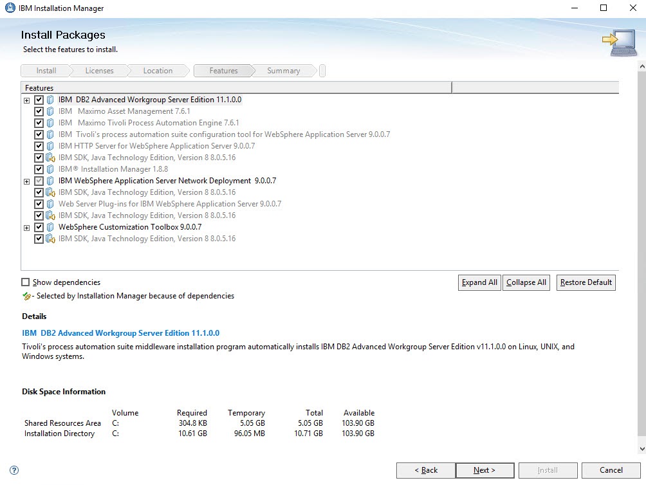
Task: Click the install computer wizard graphic
Action: point(619,42)
